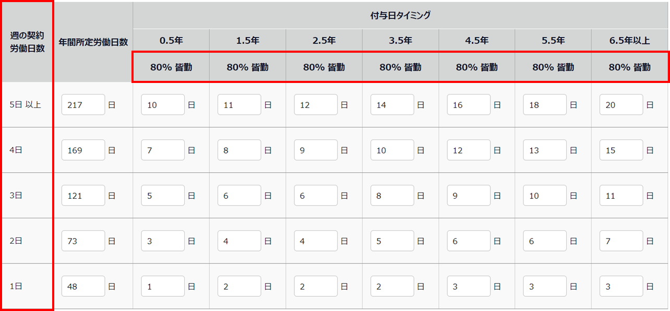The height and width of the screenshot is (311, 670).
Task: Click the 6.5年以上 field in the 2日 row
Action: (621, 241)
